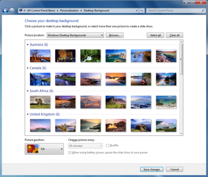Click the 'United Kingdom (6)' group heading
The image size is (208, 177).
(x=45, y=115)
